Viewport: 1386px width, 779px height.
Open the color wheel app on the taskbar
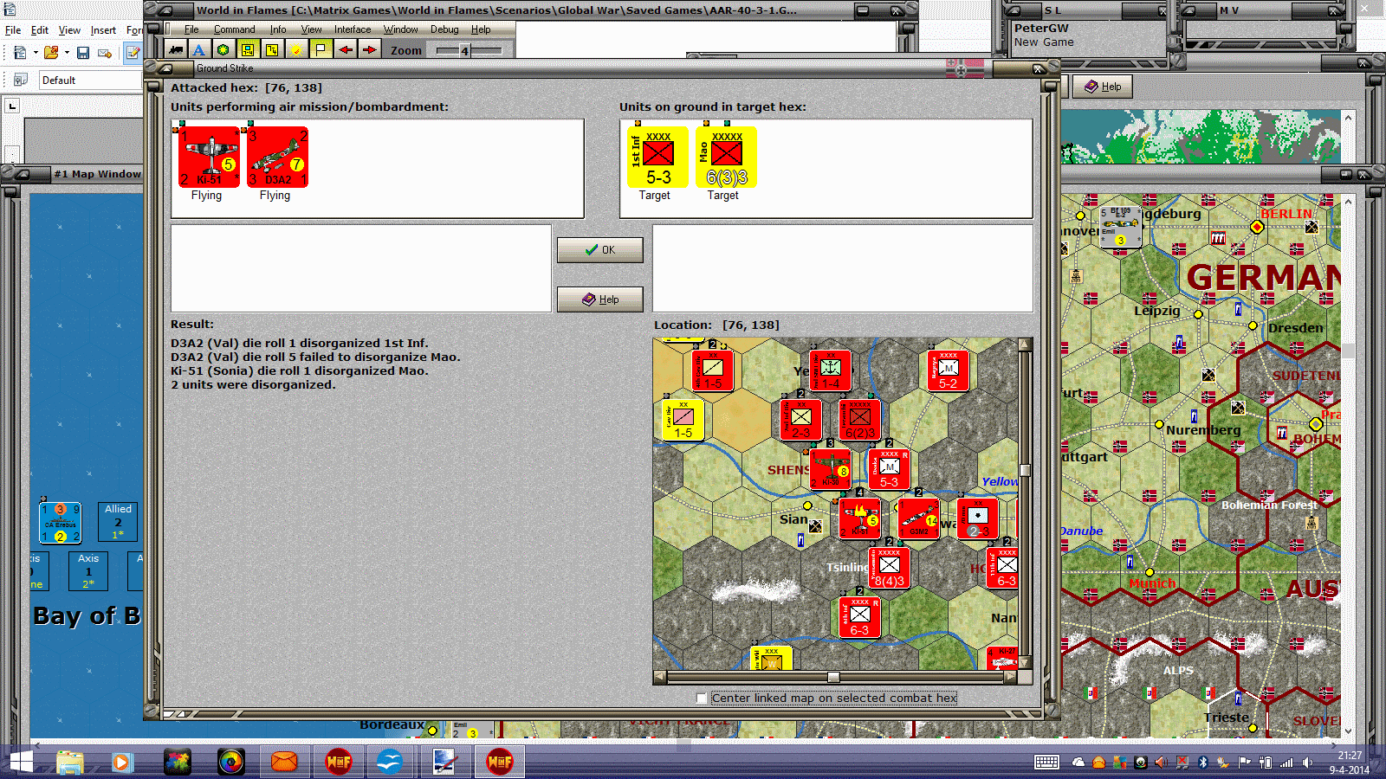pyautogui.click(x=230, y=763)
